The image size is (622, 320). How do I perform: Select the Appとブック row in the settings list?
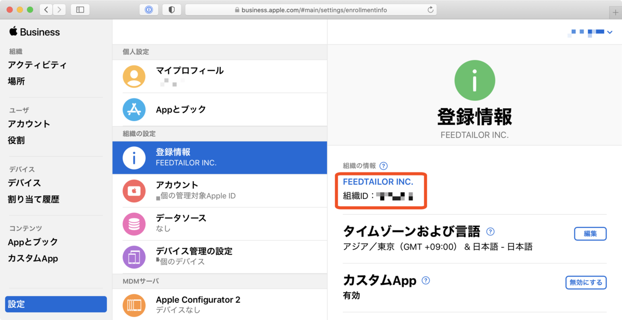click(x=220, y=110)
